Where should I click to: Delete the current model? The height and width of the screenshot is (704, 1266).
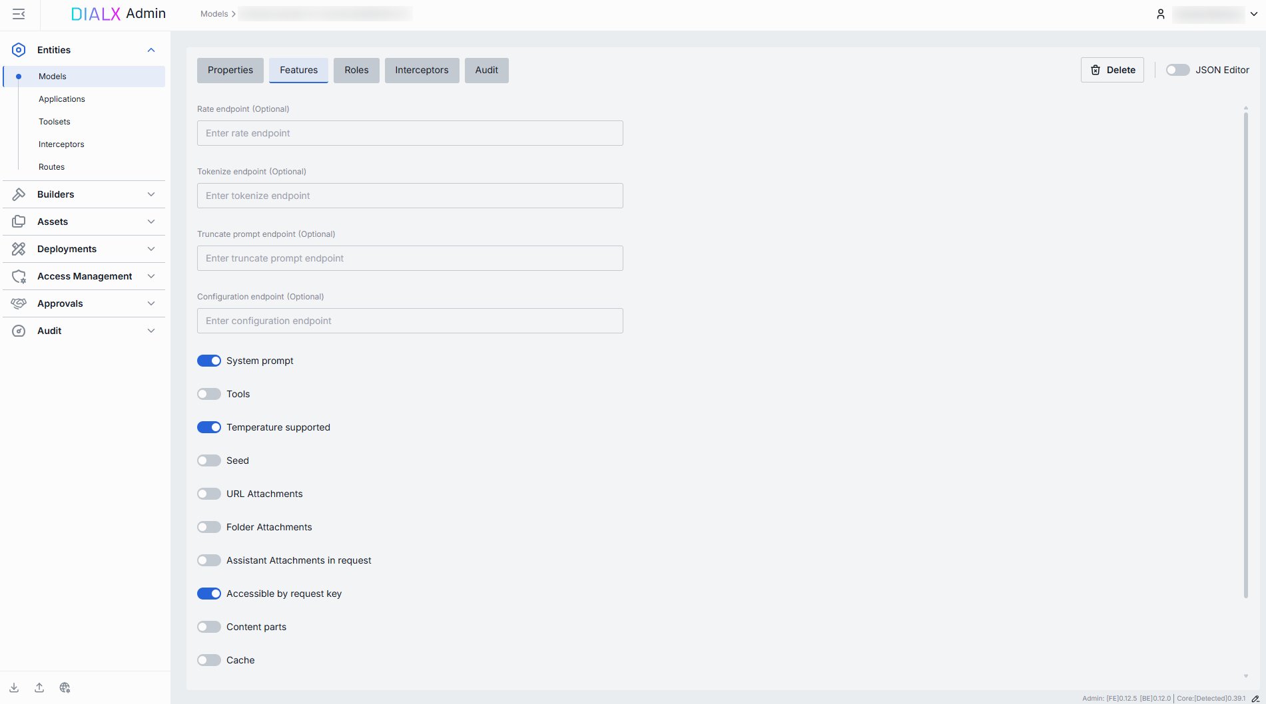click(1112, 70)
